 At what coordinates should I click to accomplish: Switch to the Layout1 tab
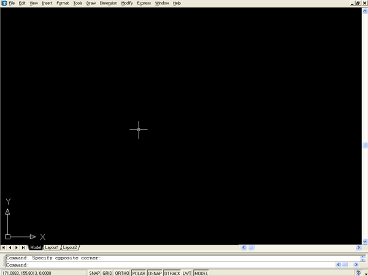point(52,247)
